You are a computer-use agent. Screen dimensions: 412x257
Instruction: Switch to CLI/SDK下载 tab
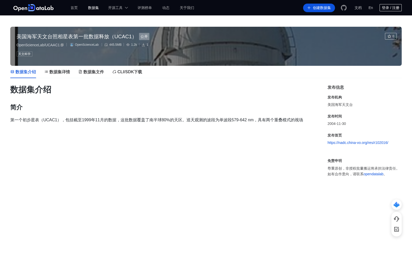pos(127,72)
